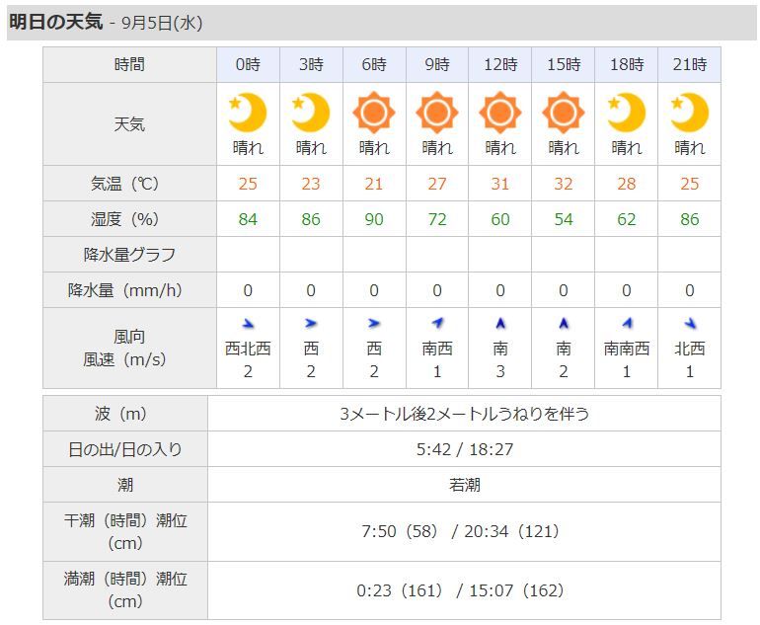Click the 12時 south wind arrow
The image size is (760, 625).
pos(500,323)
